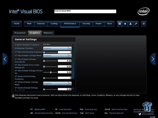Expand the RC6 Render Standby dropdown
Image resolution: width=158 pixels, height=118 pixels.
click(57, 48)
